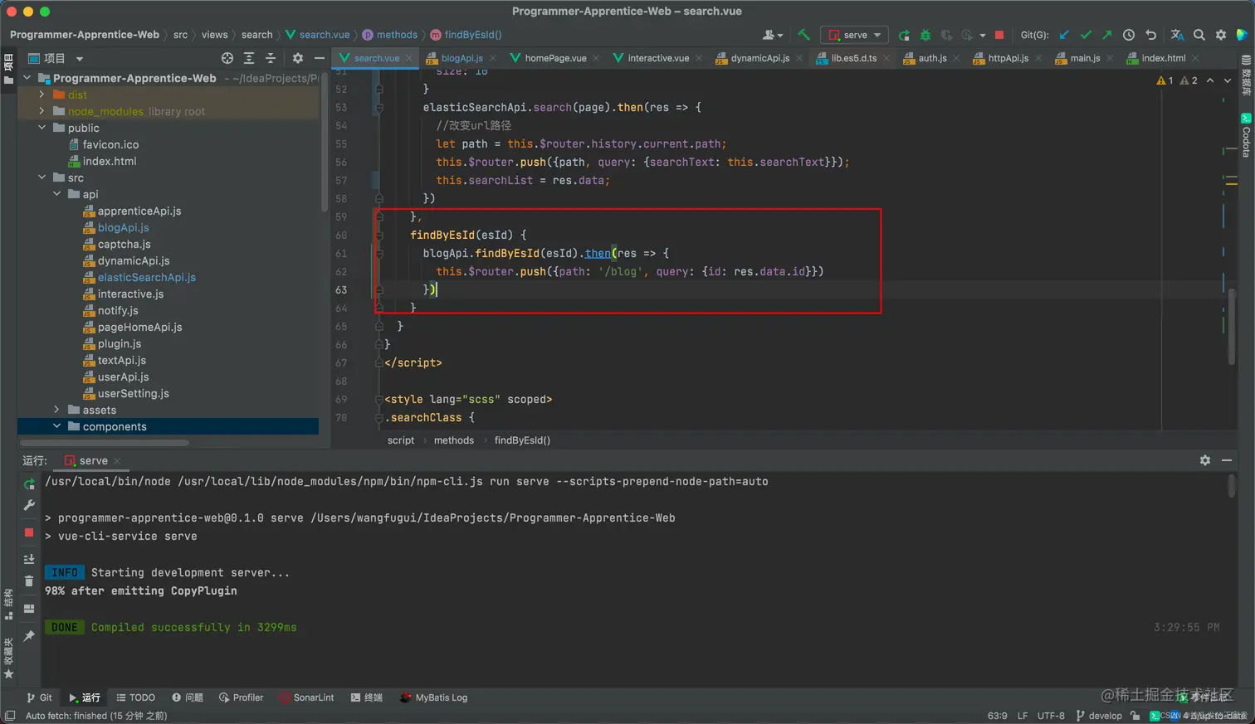Image resolution: width=1255 pixels, height=724 pixels.
Task: Clear console with trash icon
Action: click(x=29, y=581)
